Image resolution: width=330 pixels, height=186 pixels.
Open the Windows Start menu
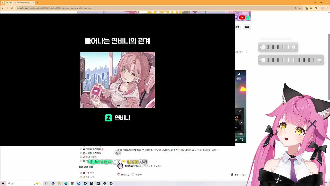coord(3,183)
